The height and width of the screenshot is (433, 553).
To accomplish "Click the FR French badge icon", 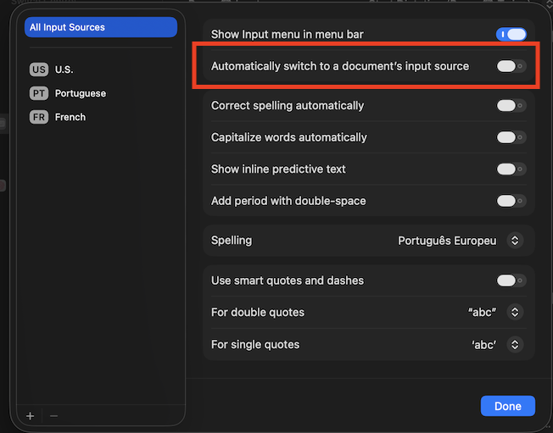I will point(38,117).
